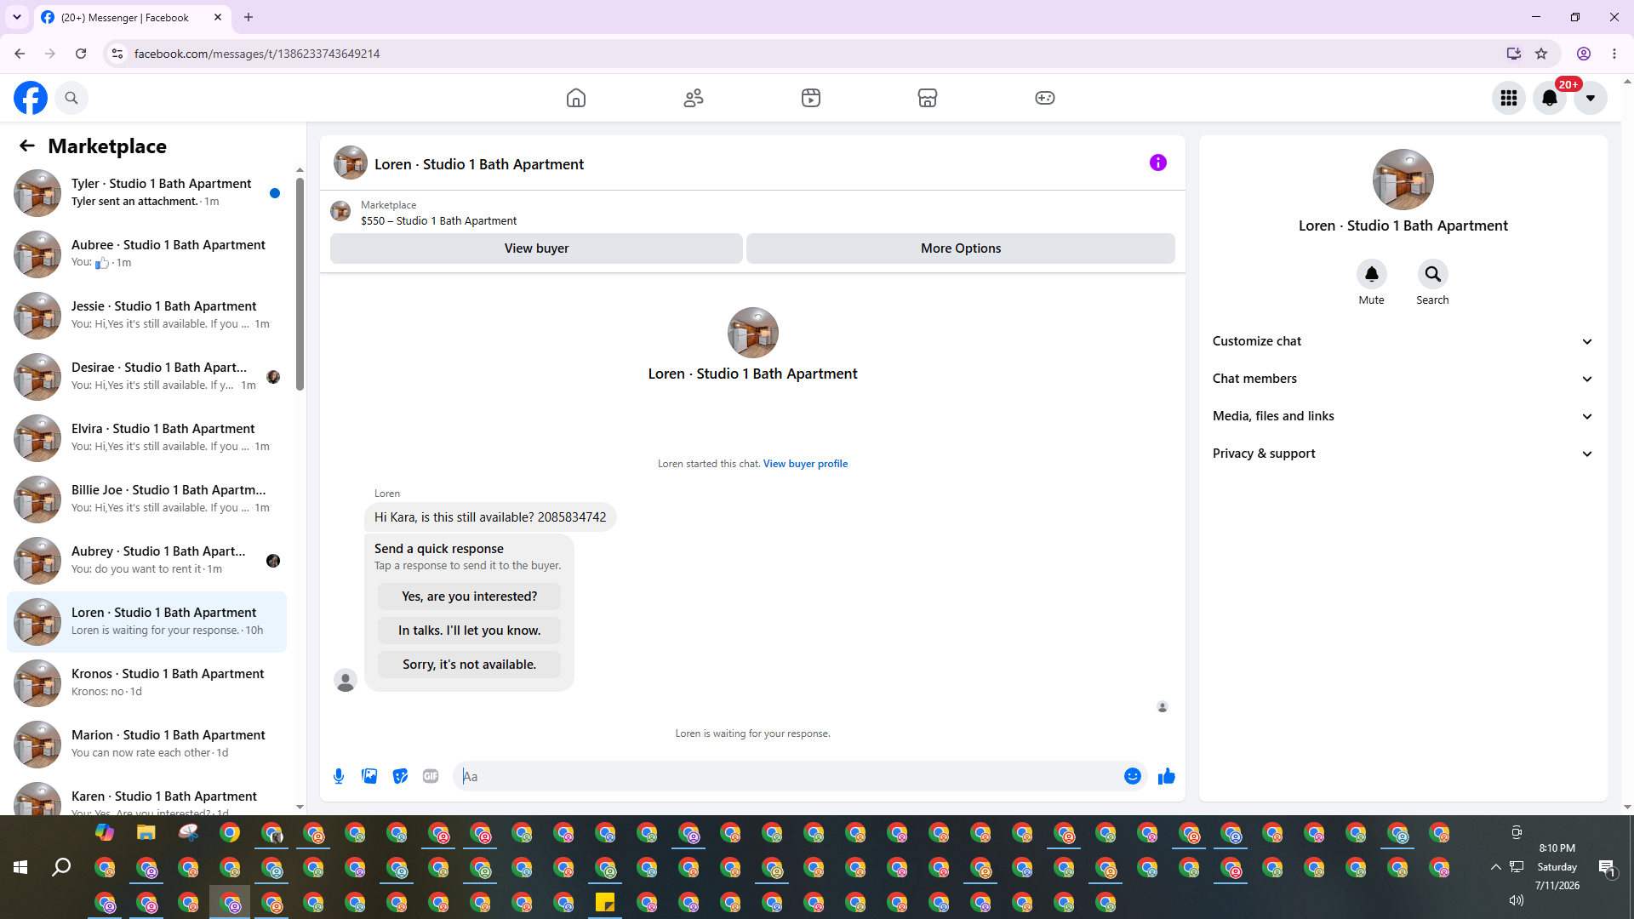
Task: Open the Gaming controller icon
Action: pos(1045,98)
